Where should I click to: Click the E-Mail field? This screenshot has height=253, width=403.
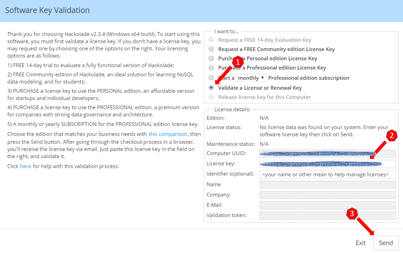pos(327,205)
